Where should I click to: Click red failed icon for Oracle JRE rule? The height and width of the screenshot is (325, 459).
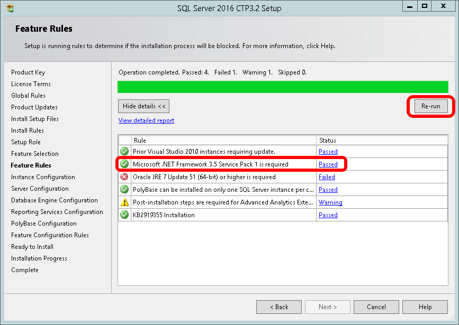click(x=124, y=177)
